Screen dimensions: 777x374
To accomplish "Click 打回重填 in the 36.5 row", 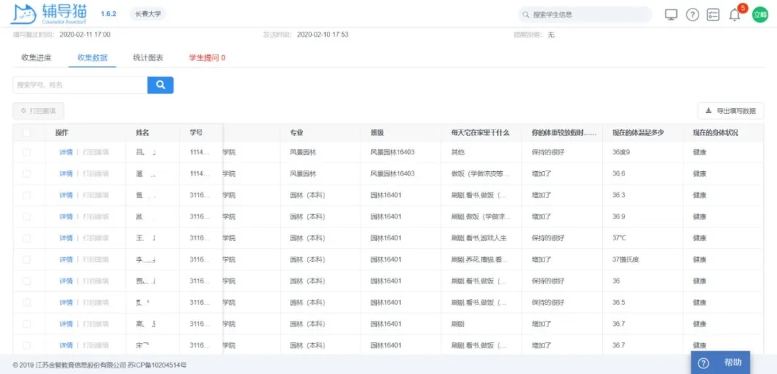I will (96, 302).
